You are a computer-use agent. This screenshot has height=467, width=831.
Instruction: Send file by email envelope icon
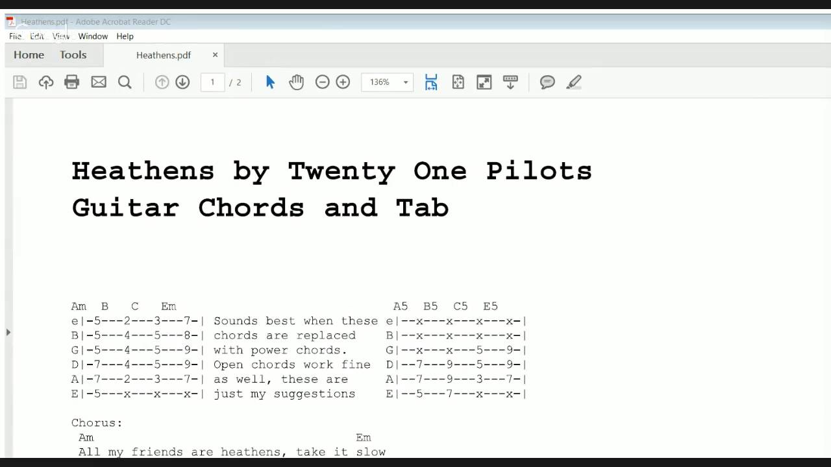tap(99, 82)
